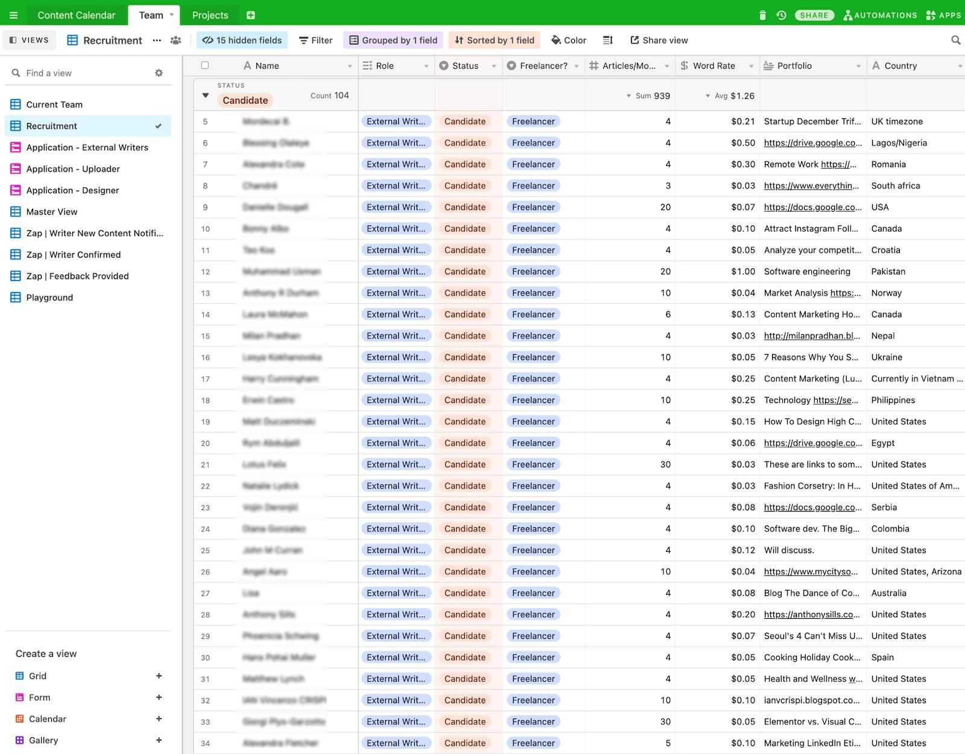Click Candidate status pill in row 12
The width and height of the screenshot is (965, 754).
(x=465, y=271)
